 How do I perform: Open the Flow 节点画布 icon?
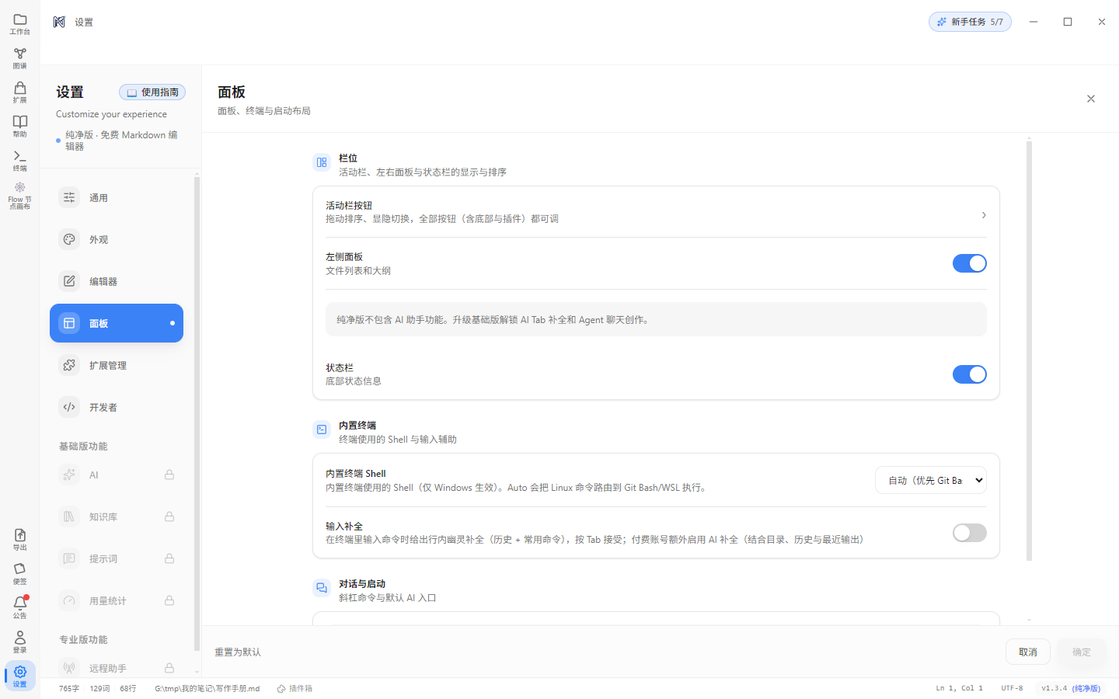20,196
